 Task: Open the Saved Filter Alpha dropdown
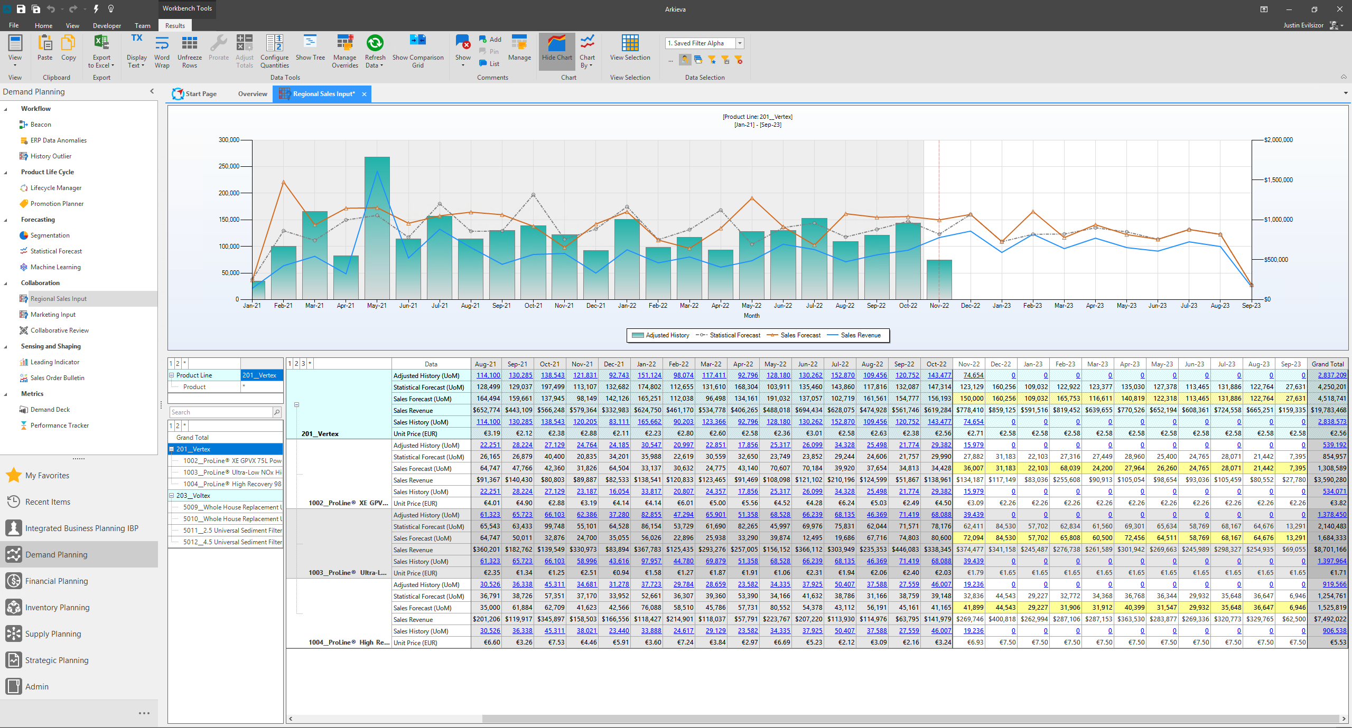pos(740,43)
